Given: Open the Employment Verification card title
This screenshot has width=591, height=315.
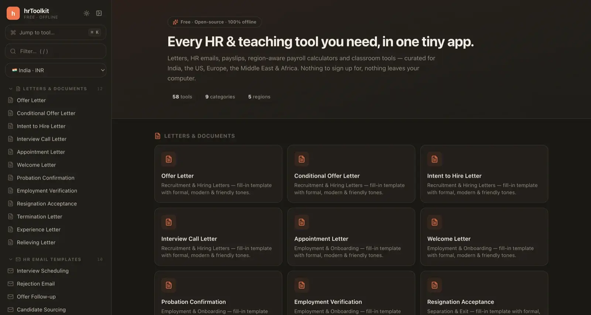Looking at the screenshot, I should (x=328, y=302).
